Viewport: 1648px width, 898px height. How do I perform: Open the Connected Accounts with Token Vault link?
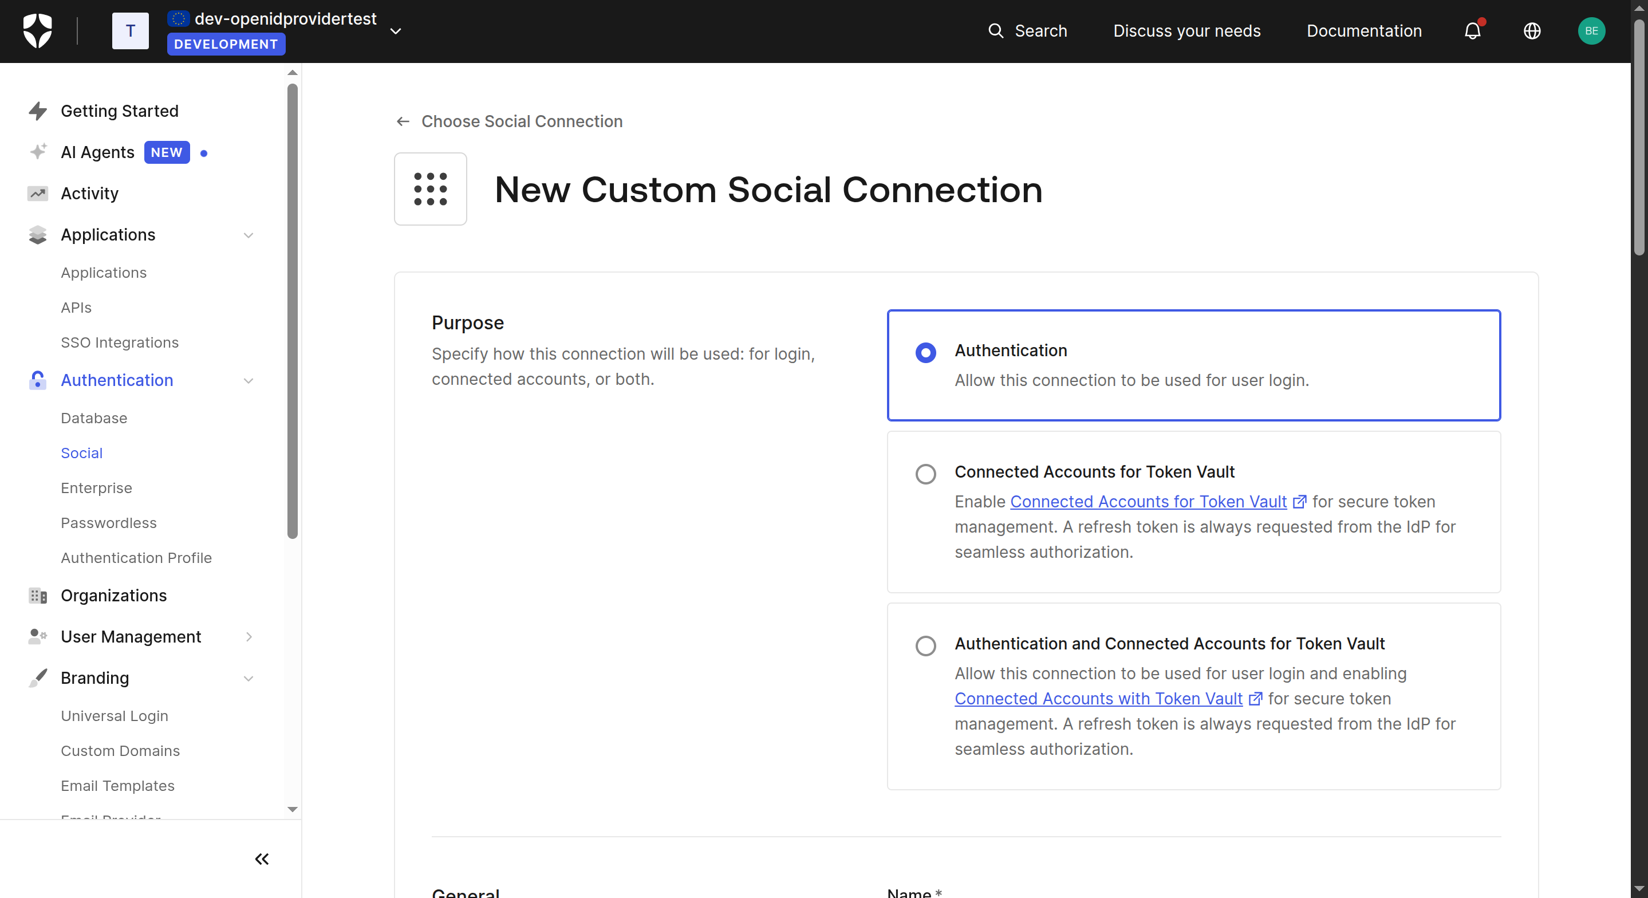pyautogui.click(x=1098, y=698)
